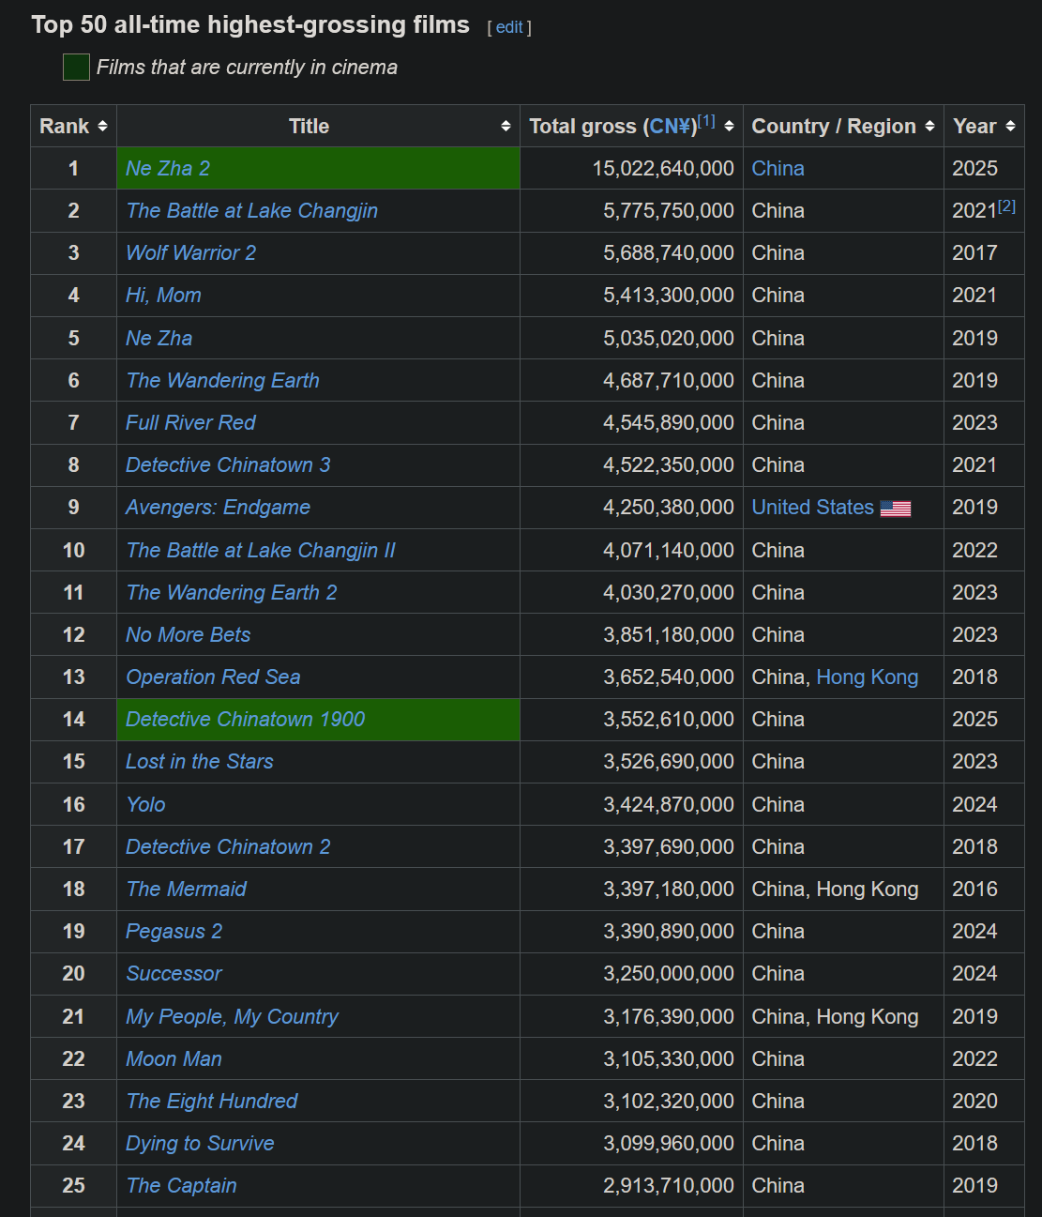The image size is (1042, 1217).
Task: Select year 2016 in The Mermaid row
Action: (x=974, y=890)
